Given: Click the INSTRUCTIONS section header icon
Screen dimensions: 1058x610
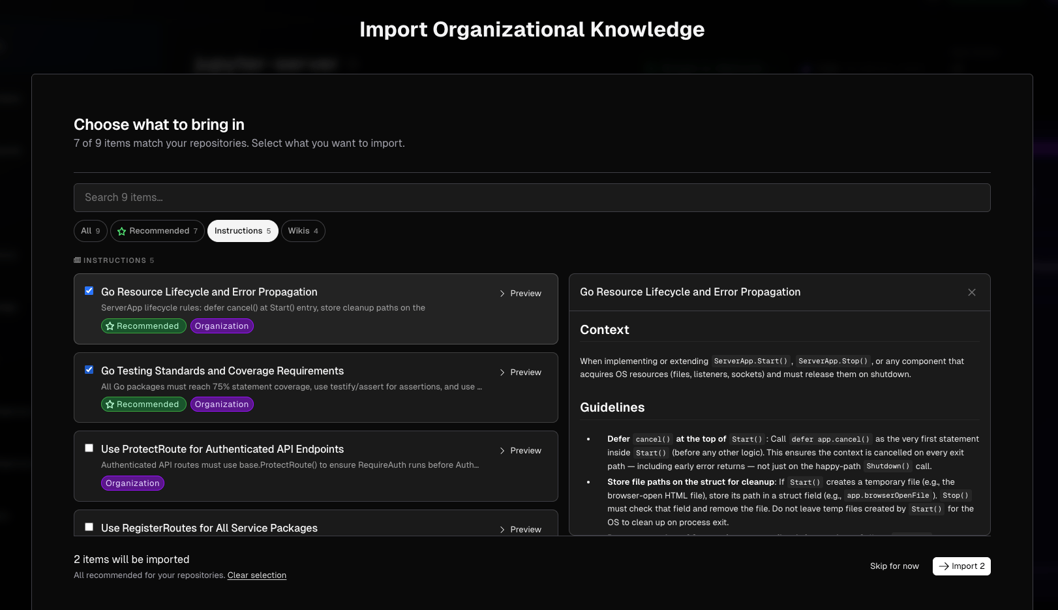Looking at the screenshot, I should pos(77,260).
